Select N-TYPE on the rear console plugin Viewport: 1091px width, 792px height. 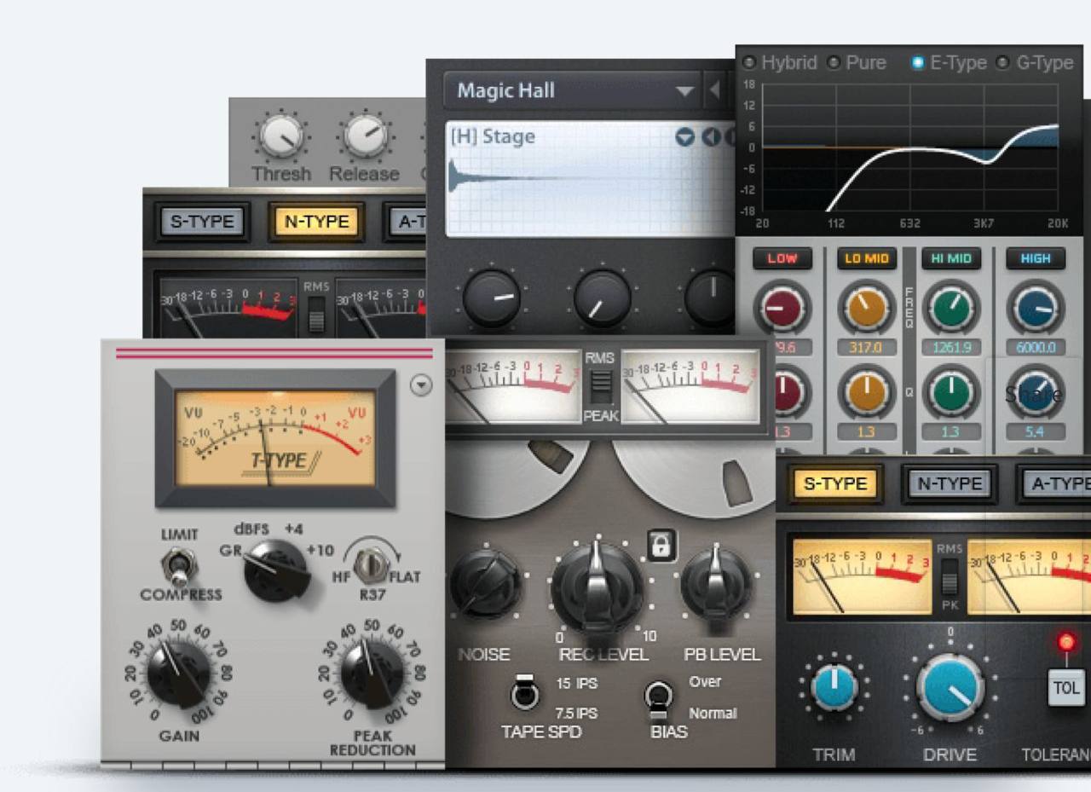point(317,222)
